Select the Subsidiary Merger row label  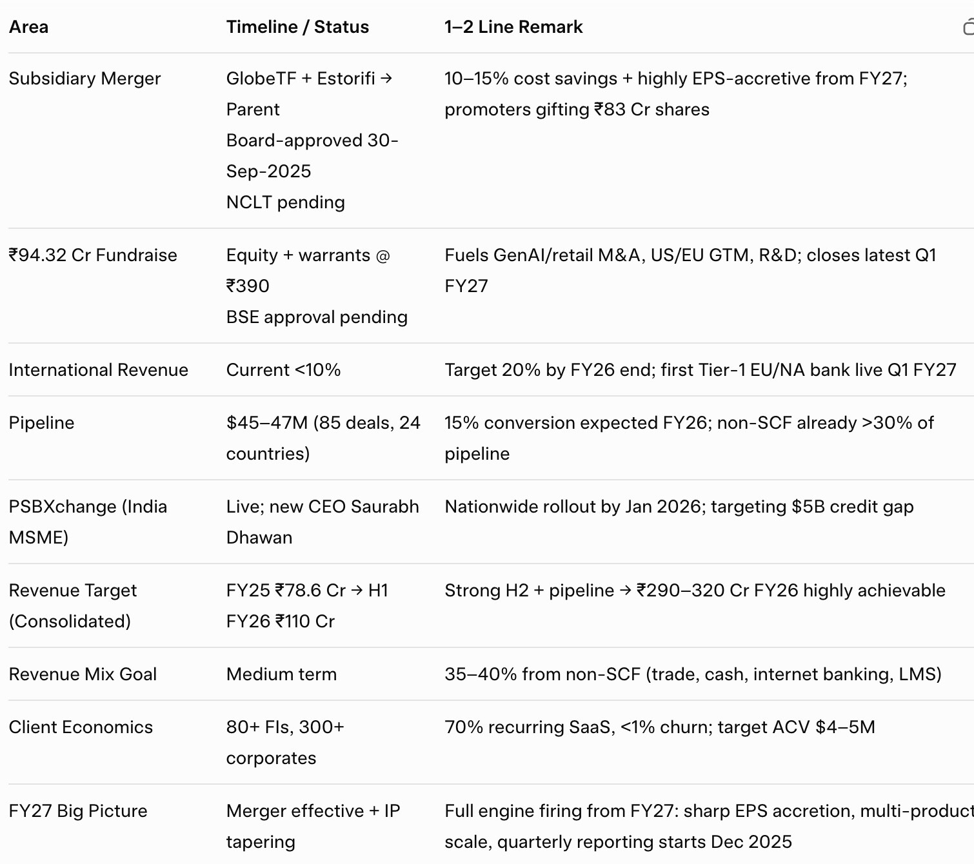[x=84, y=79]
